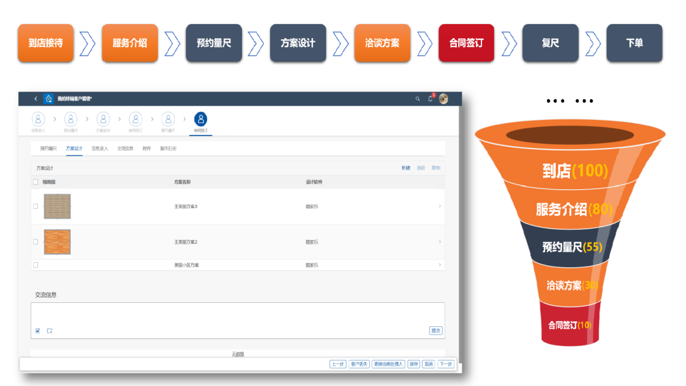This screenshot has width=686, height=386.
Task: Switch to the 附件 tab
Action: [x=147, y=149]
